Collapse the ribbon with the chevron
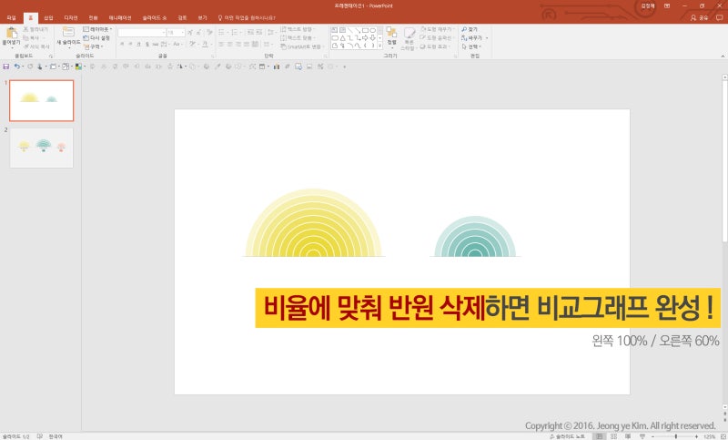The height and width of the screenshot is (440, 728). pos(721,56)
